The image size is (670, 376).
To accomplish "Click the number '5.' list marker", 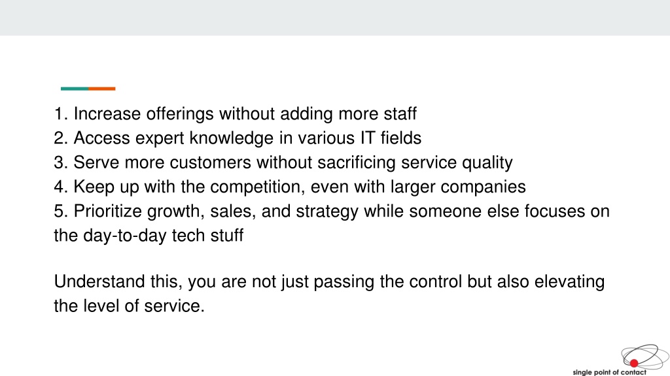I will [x=61, y=211].
